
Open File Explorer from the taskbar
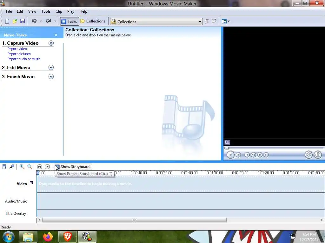coord(28,237)
